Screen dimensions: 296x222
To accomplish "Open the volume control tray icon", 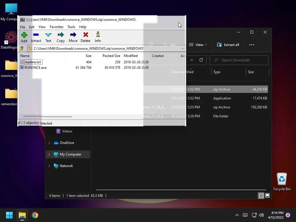I will pyautogui.click(x=261, y=215).
